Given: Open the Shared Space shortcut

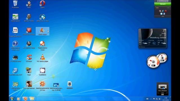Looking at the screenshot, I should click(15, 18).
